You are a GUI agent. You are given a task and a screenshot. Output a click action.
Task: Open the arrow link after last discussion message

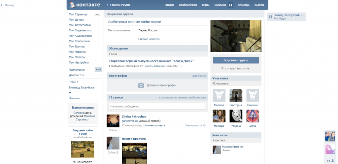tap(181, 66)
